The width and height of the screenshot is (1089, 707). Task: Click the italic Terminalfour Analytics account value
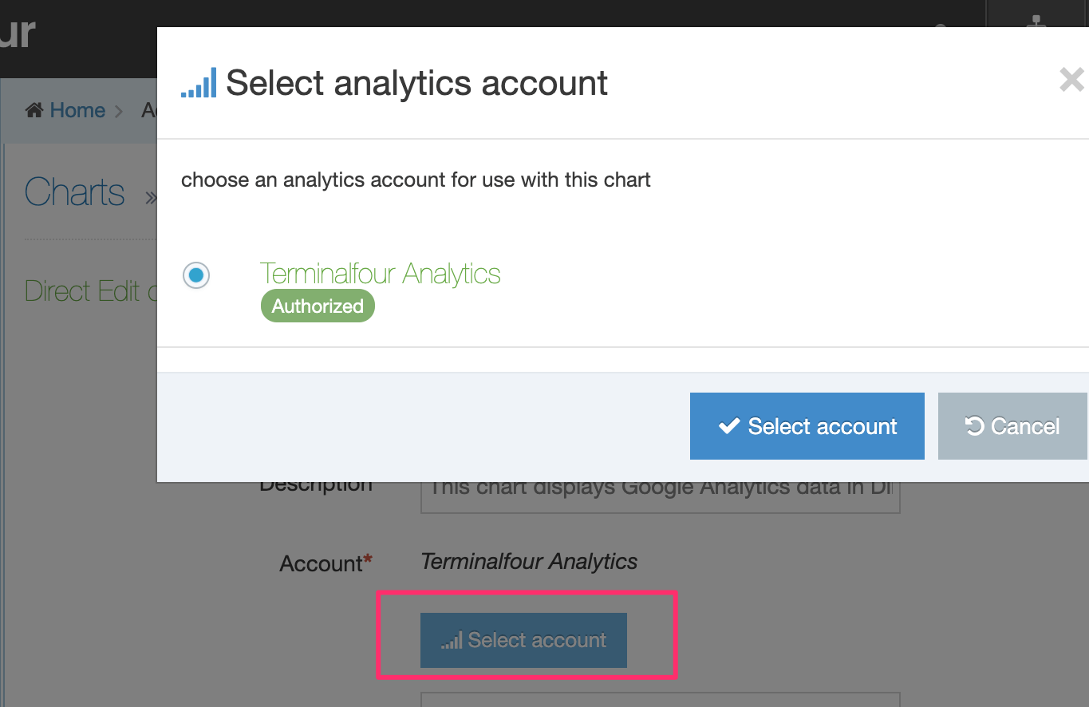529,562
